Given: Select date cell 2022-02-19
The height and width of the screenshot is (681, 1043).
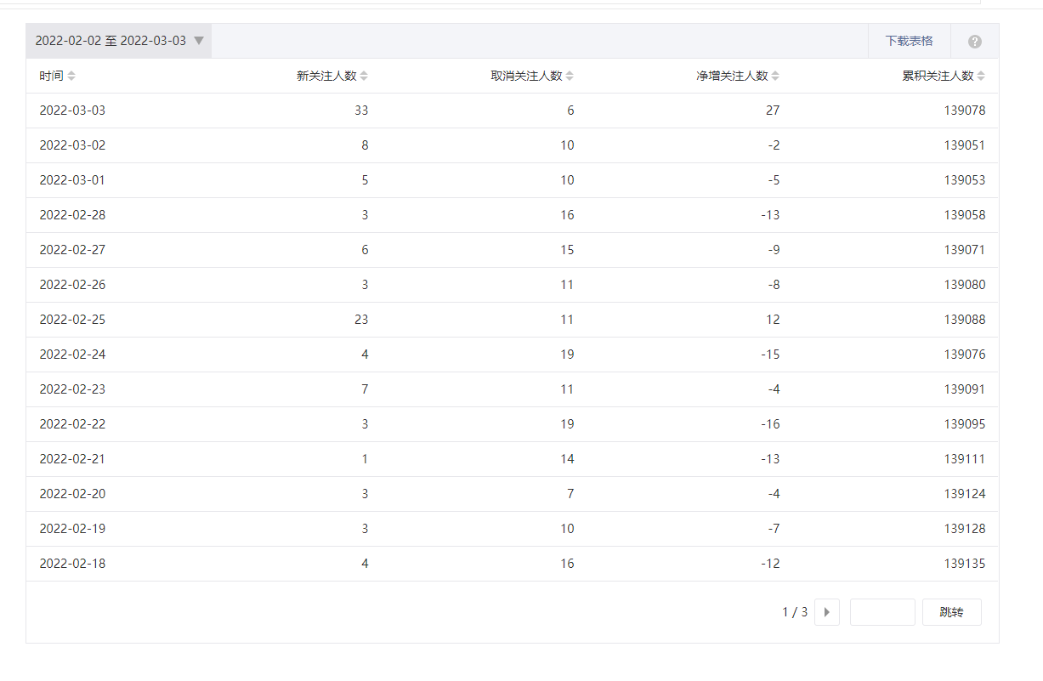Looking at the screenshot, I should [x=72, y=529].
